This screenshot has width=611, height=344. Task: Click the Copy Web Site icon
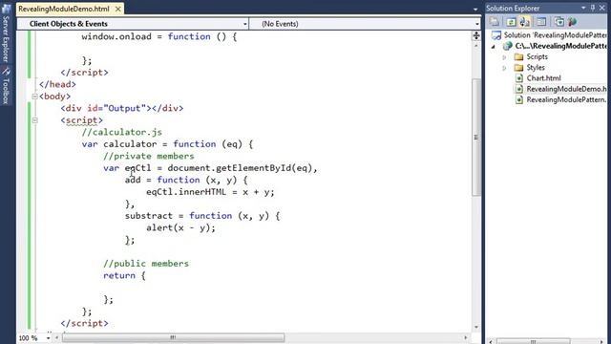click(558, 22)
